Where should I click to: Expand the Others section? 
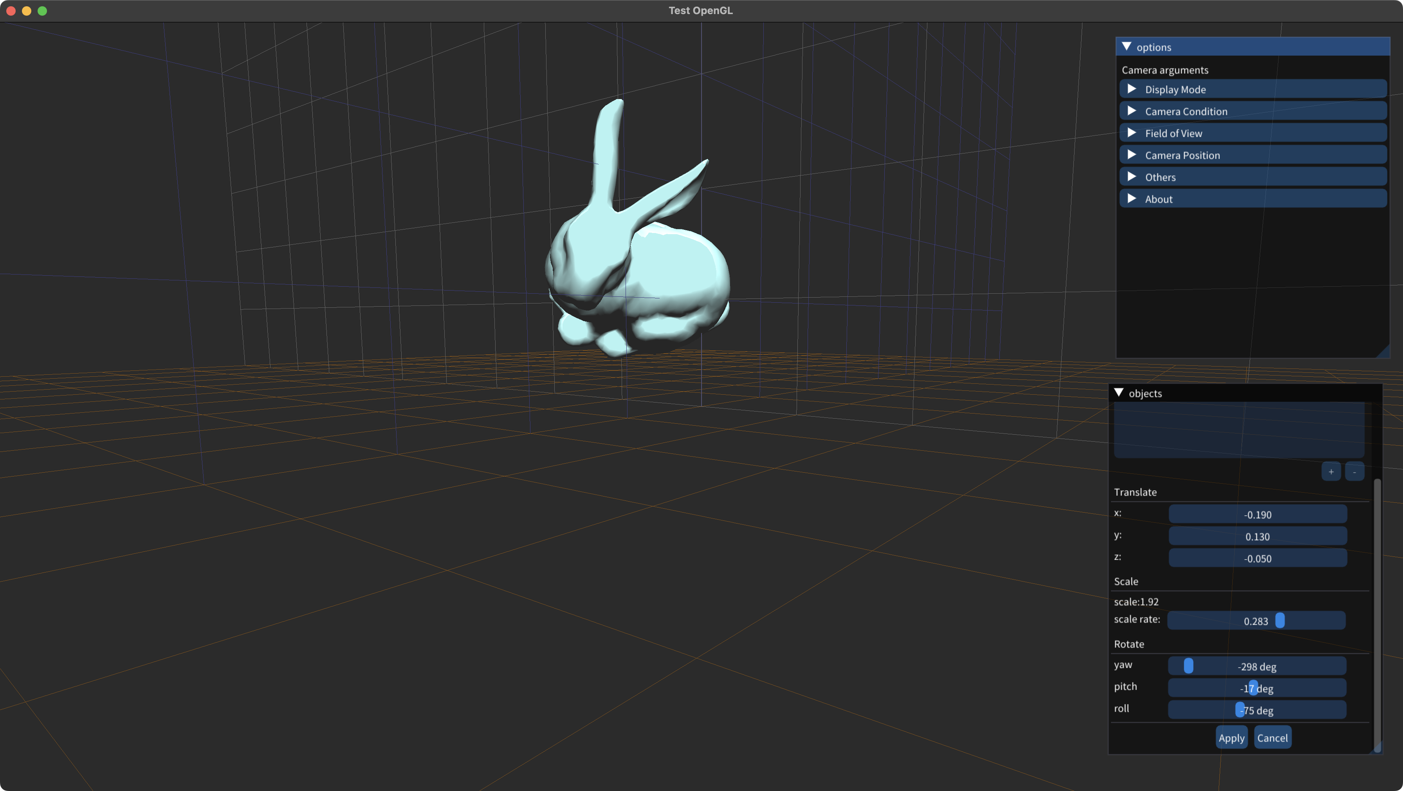(x=1253, y=177)
